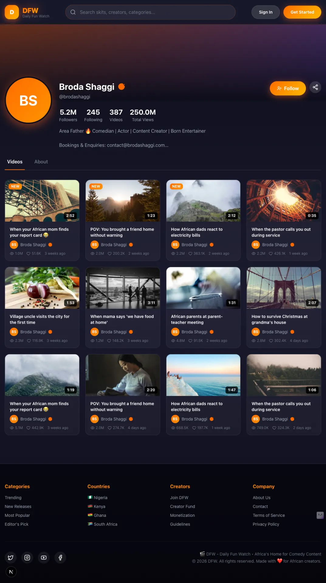The height and width of the screenshot is (583, 326).
Task: Click the share profile icon
Action: click(x=315, y=87)
